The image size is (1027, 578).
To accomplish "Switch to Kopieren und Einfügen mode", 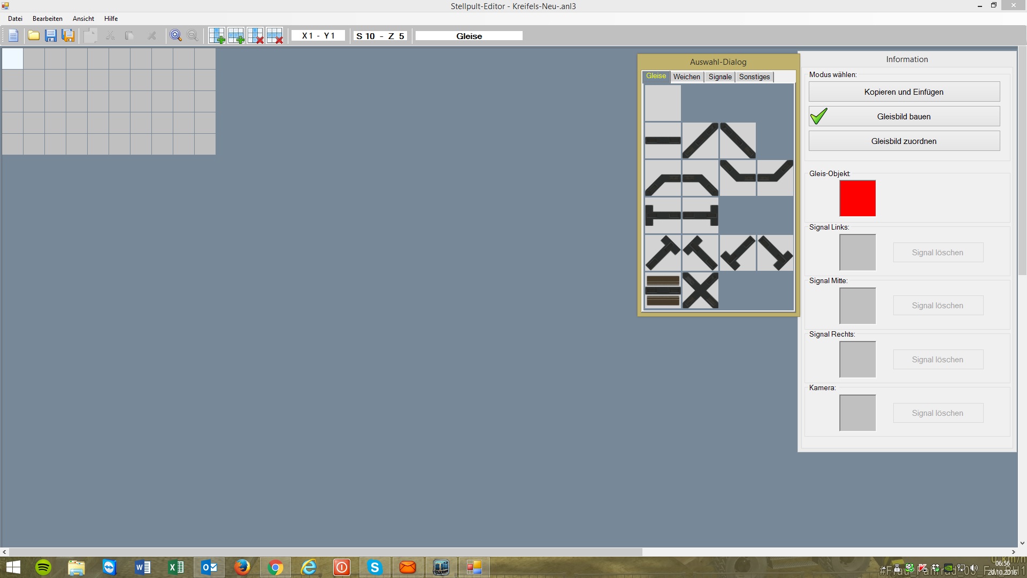I will pyautogui.click(x=903, y=92).
